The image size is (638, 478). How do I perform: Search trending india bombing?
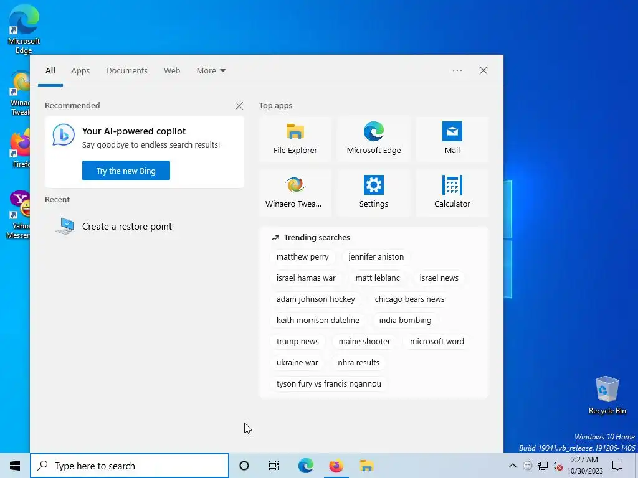click(x=405, y=321)
